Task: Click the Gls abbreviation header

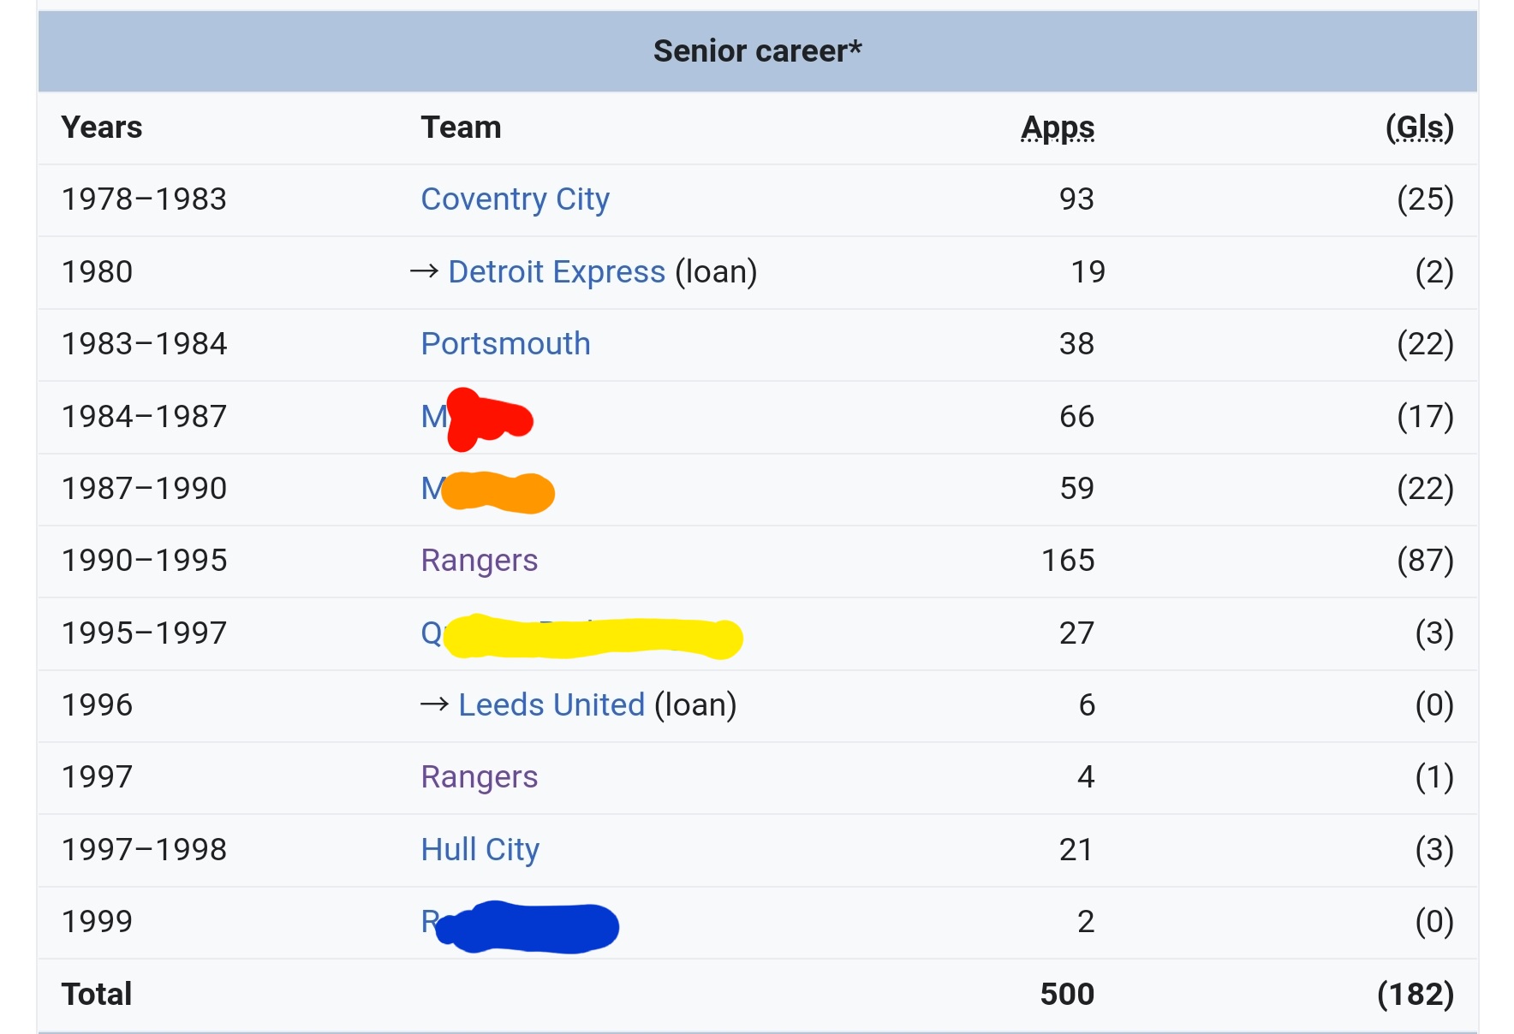Action: (x=1419, y=128)
